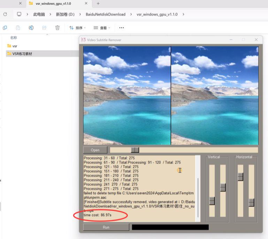Expand chevron after 此电脑 in address bar
The height and width of the screenshot is (239, 268).
tap(50, 14)
